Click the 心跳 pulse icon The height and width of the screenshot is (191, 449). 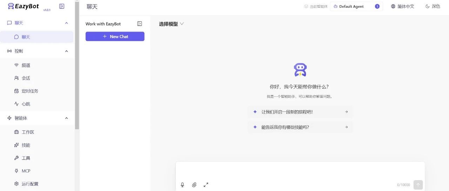click(x=16, y=104)
